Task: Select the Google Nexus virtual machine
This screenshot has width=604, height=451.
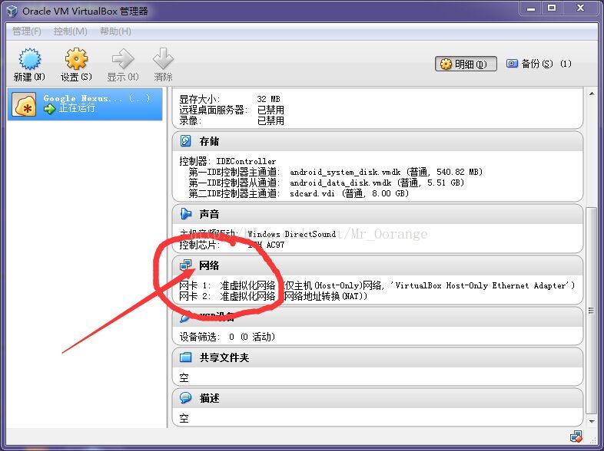Action: pyautogui.click(x=85, y=104)
